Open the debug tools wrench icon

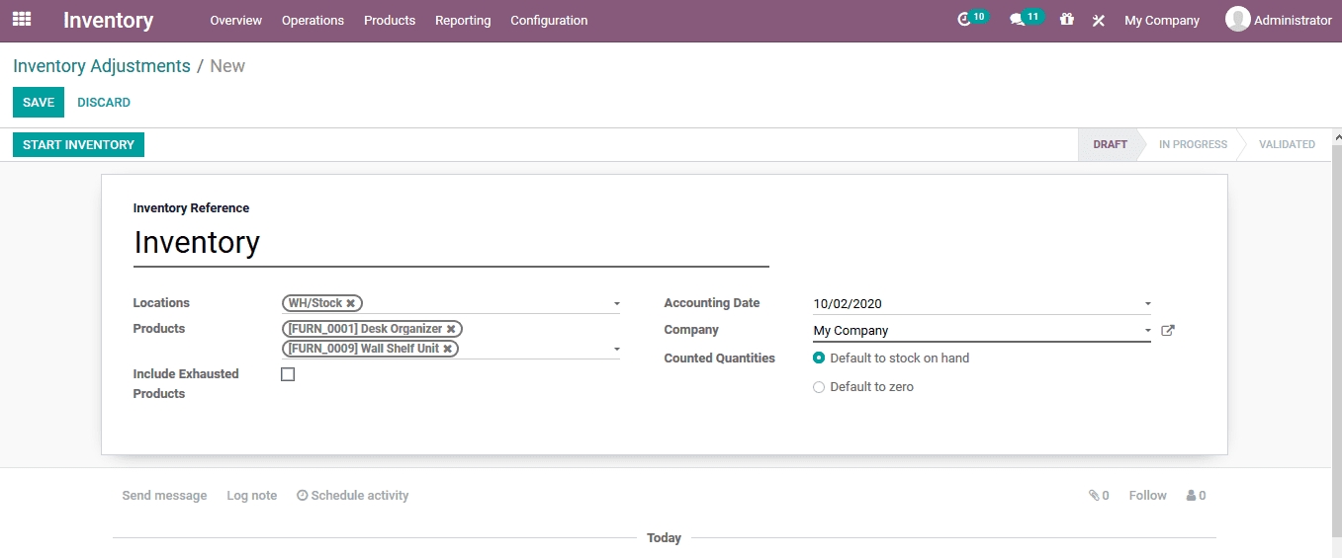pos(1098,21)
